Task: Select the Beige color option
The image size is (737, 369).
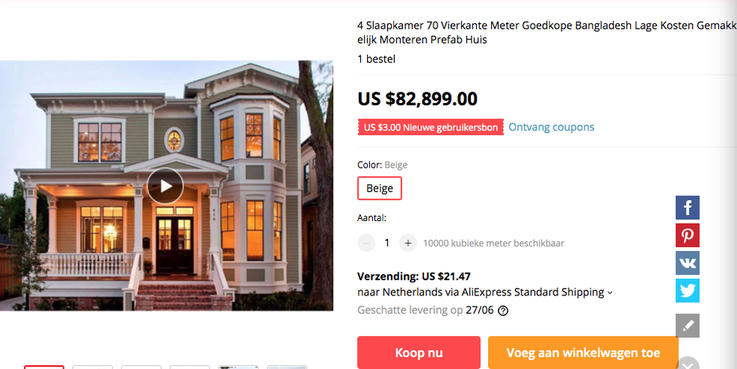Action: [x=379, y=188]
